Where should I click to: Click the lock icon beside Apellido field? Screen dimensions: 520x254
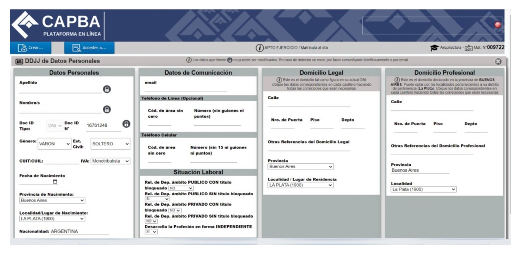(107, 90)
